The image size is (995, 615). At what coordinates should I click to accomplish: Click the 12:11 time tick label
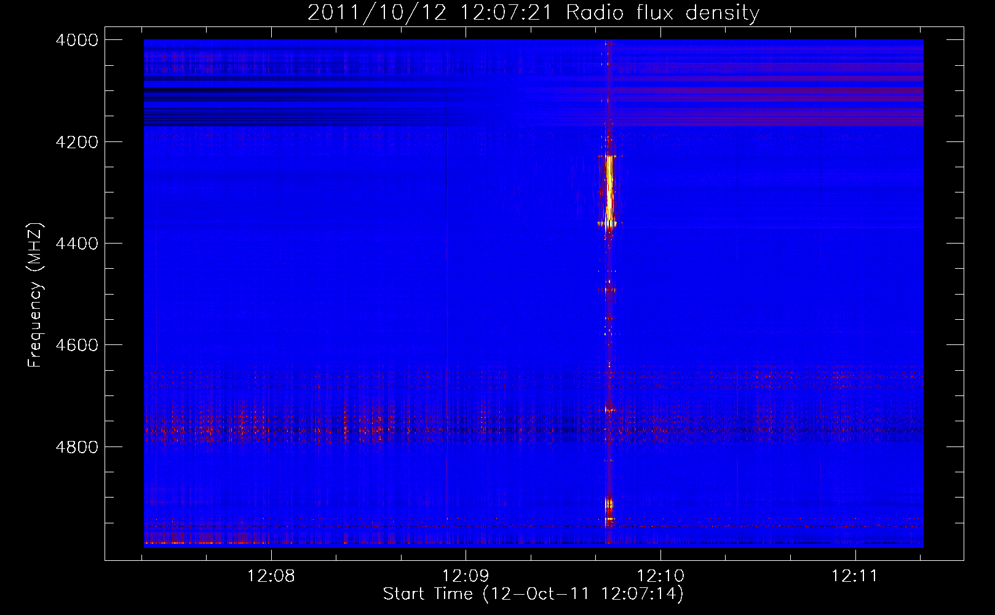855,576
